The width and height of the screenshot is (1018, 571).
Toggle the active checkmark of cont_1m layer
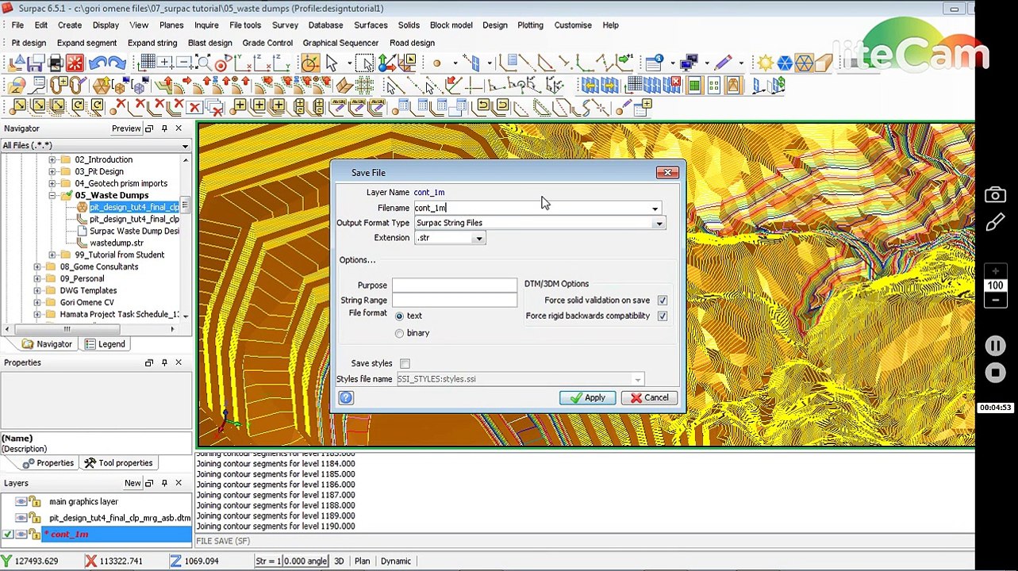pos(8,535)
